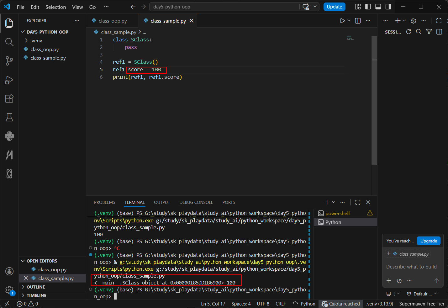
Task: Refresh the sessions list
Action: [x=408, y=32]
